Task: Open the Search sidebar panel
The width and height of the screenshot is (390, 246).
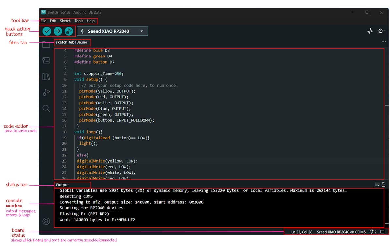Action: [46, 108]
